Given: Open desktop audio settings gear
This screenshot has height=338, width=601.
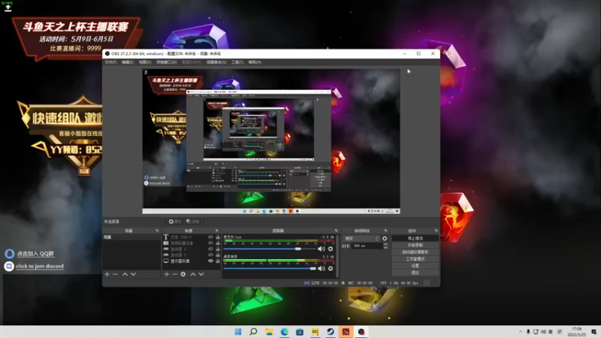Looking at the screenshot, I should click(331, 269).
